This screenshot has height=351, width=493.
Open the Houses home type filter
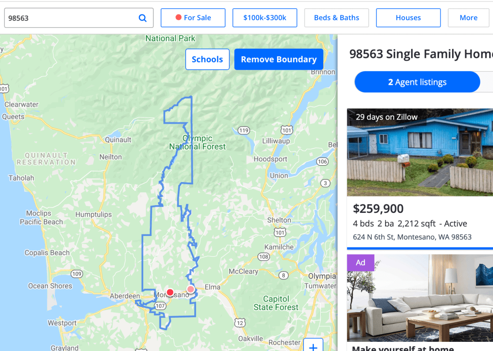tap(408, 18)
